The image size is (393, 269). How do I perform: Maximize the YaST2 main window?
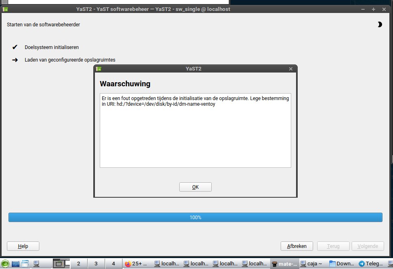coord(373,9)
